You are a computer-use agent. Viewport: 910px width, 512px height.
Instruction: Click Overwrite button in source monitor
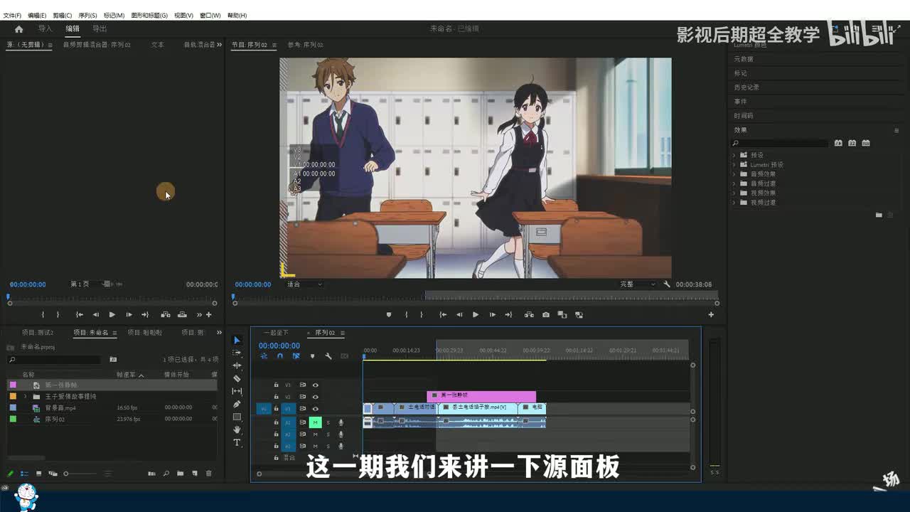[x=182, y=314]
